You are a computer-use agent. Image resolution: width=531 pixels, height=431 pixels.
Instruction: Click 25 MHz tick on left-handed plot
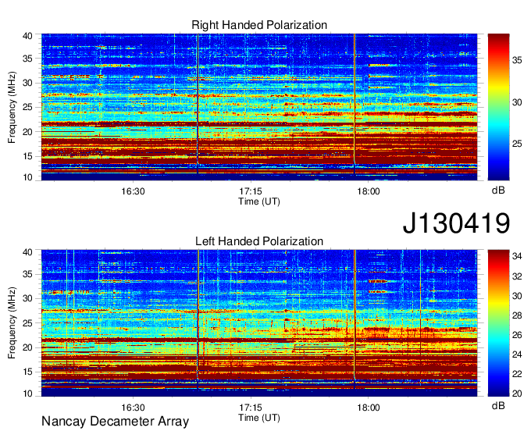coord(27,323)
